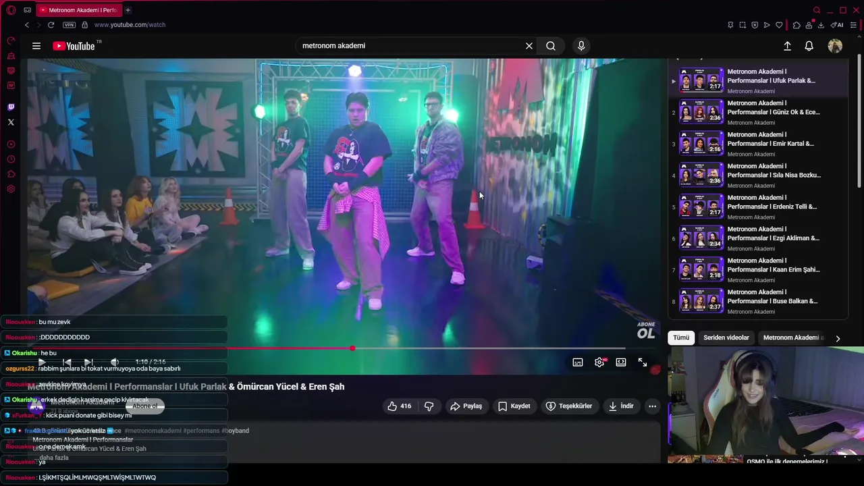
Task: Open account avatar menu
Action: click(x=835, y=46)
